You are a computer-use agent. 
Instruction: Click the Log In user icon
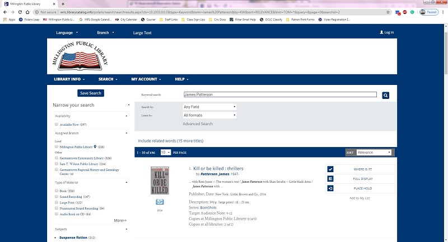[x=382, y=33]
